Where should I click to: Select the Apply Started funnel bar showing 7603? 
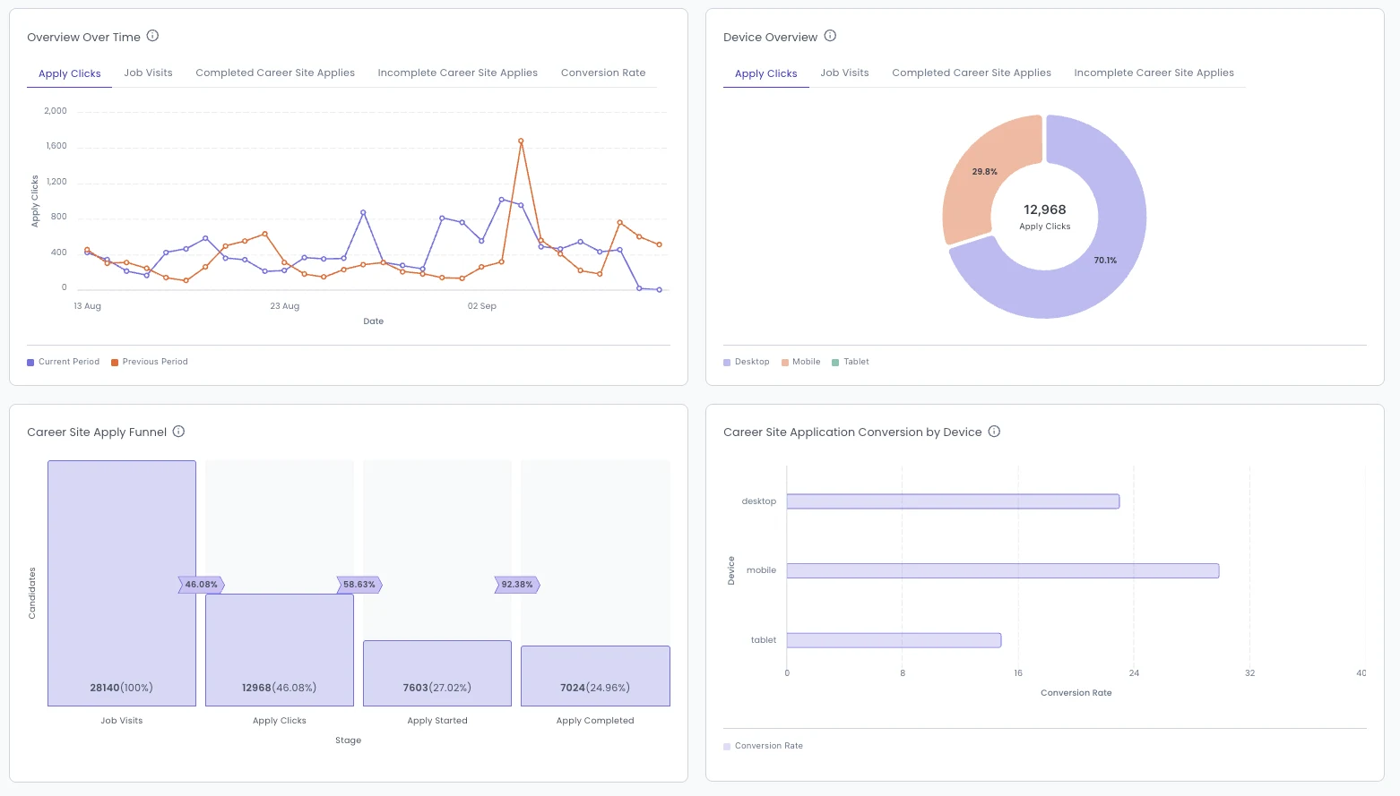point(437,673)
